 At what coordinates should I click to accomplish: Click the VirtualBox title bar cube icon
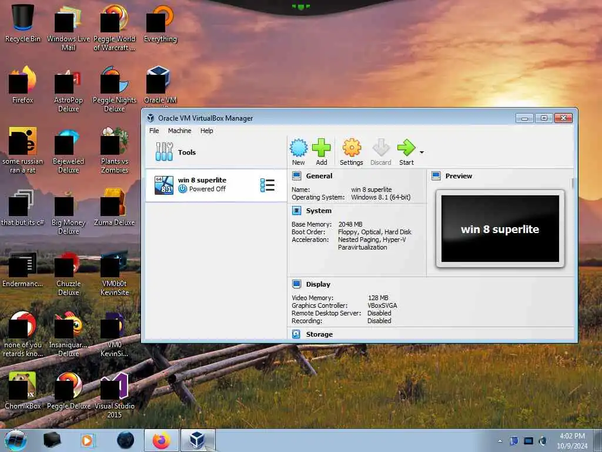tap(150, 118)
